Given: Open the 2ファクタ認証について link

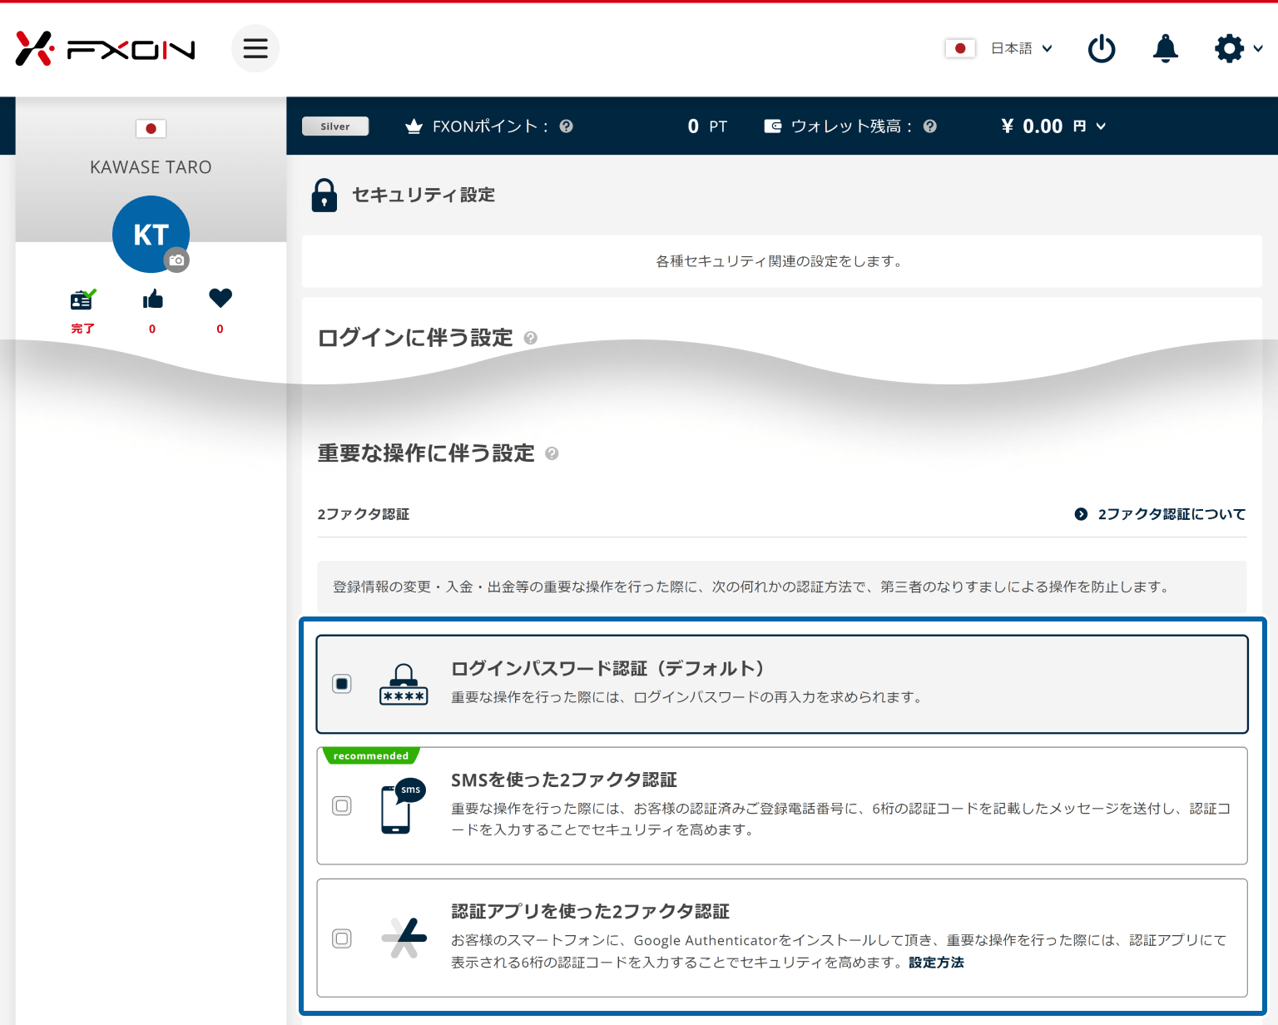Looking at the screenshot, I should pos(1171,514).
